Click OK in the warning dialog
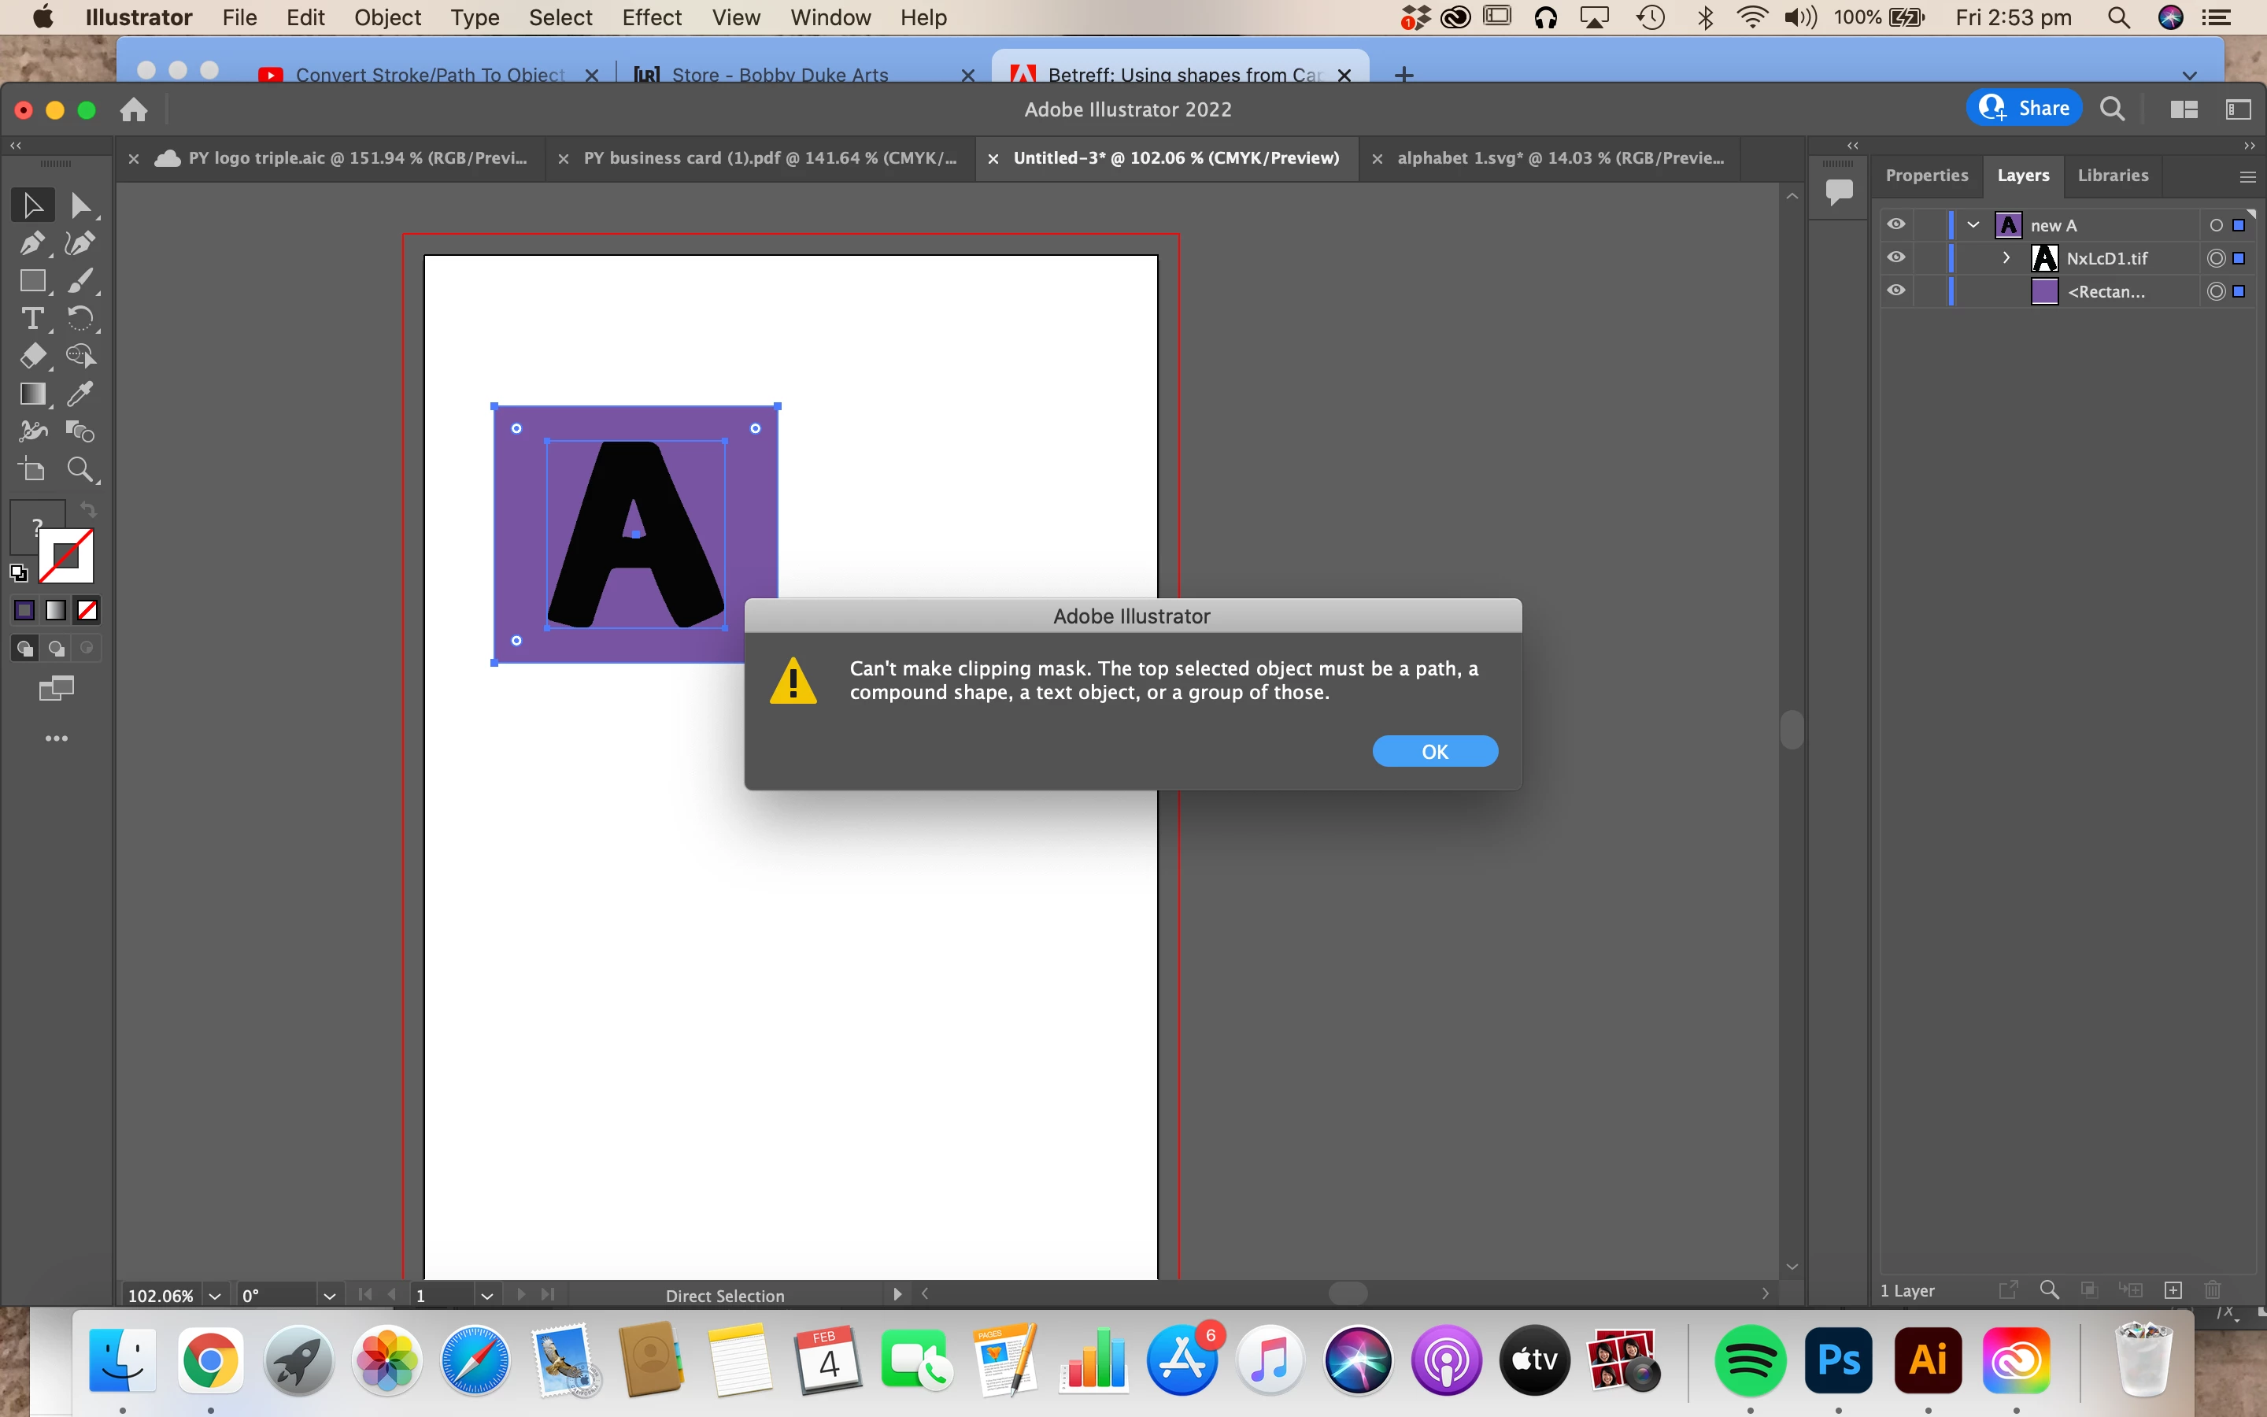This screenshot has width=2267, height=1417. [1434, 752]
